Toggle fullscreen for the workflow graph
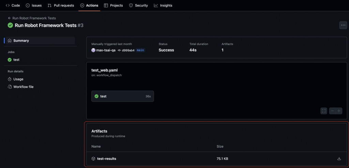This screenshot has width=349, height=168. click(324, 111)
